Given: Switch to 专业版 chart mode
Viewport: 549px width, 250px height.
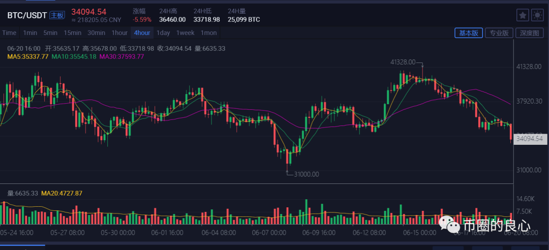Looking at the screenshot, I should 499,33.
